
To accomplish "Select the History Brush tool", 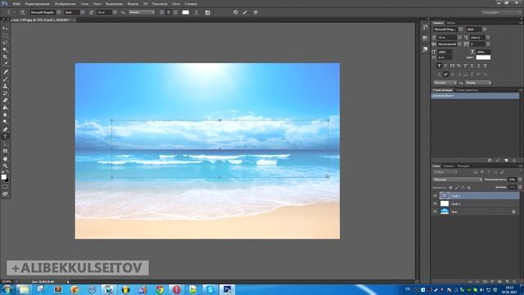I will 5,93.
